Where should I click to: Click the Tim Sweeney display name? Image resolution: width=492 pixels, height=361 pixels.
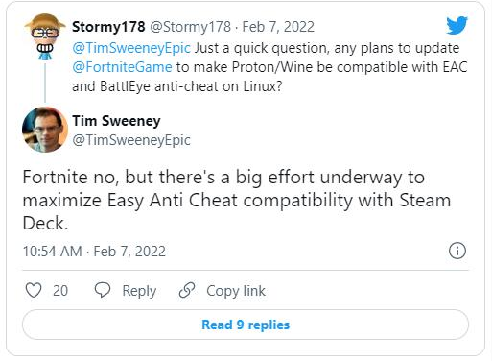click(116, 121)
